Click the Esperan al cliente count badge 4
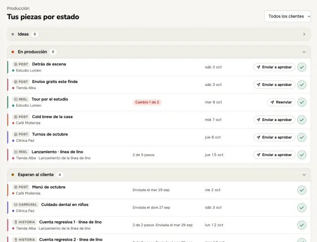Image resolution: width=317 pixels, height=242 pixels. pyautogui.click(x=59, y=175)
